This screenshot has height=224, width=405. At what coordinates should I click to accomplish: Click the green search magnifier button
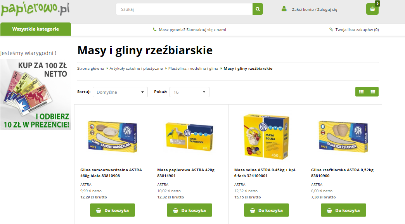pyautogui.click(x=258, y=9)
